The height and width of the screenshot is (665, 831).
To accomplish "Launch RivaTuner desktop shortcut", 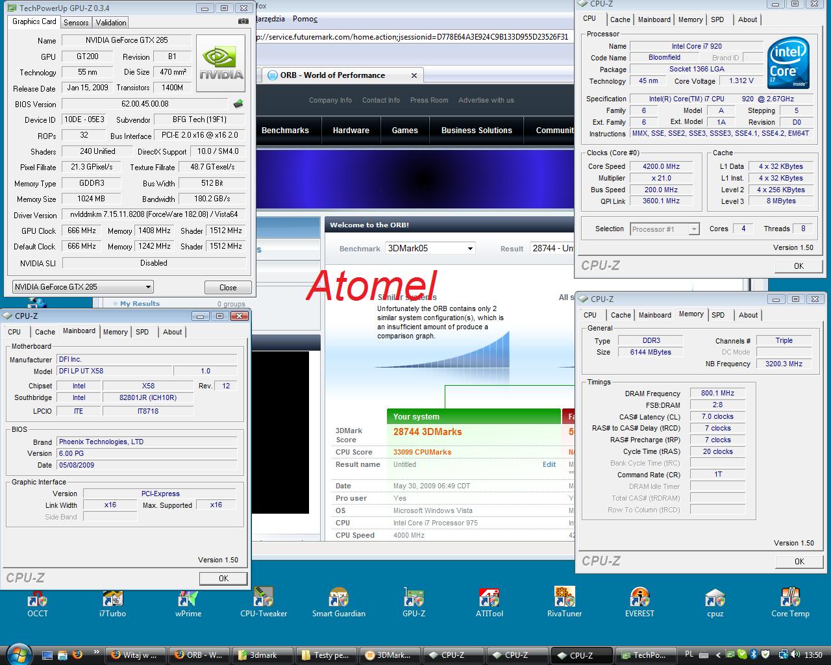I will [x=564, y=601].
